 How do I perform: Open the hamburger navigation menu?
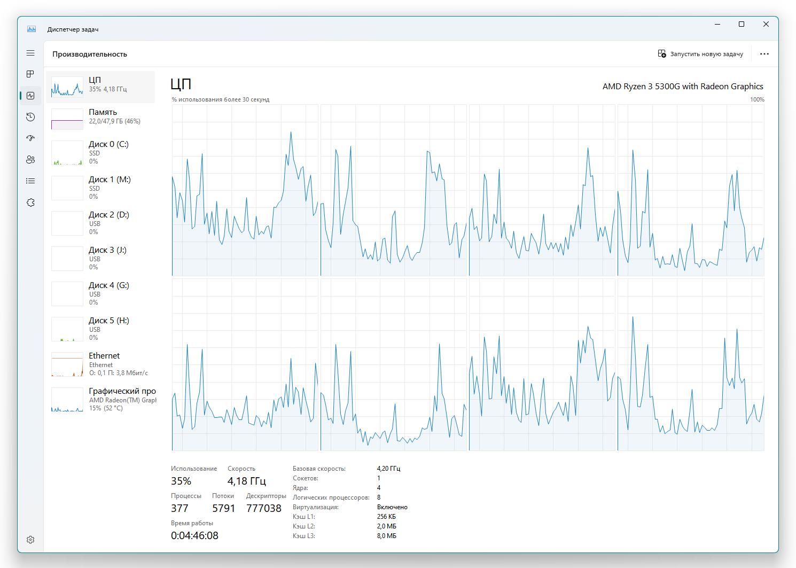point(30,53)
